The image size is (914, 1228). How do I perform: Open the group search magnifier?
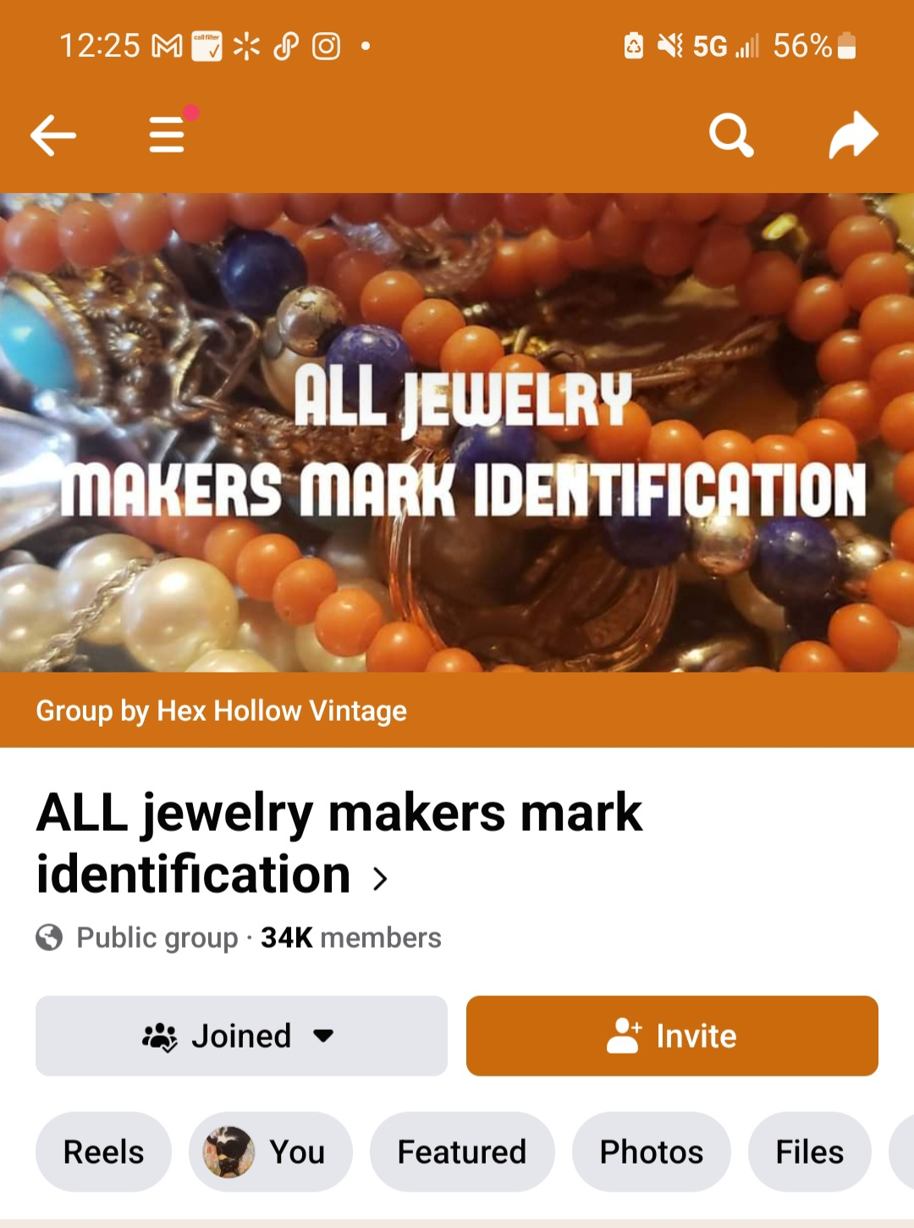click(x=731, y=136)
